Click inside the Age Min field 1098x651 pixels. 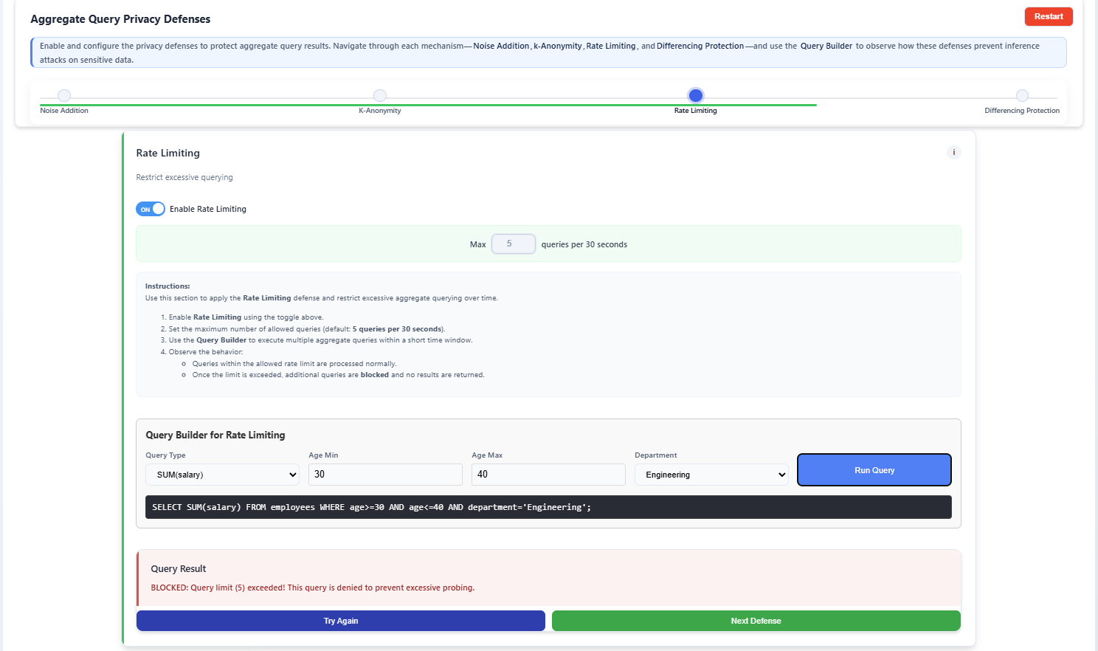click(x=384, y=475)
